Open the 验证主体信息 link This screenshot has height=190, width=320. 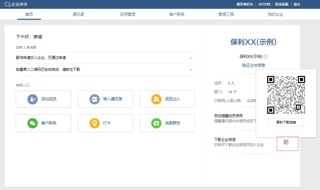(x=253, y=65)
